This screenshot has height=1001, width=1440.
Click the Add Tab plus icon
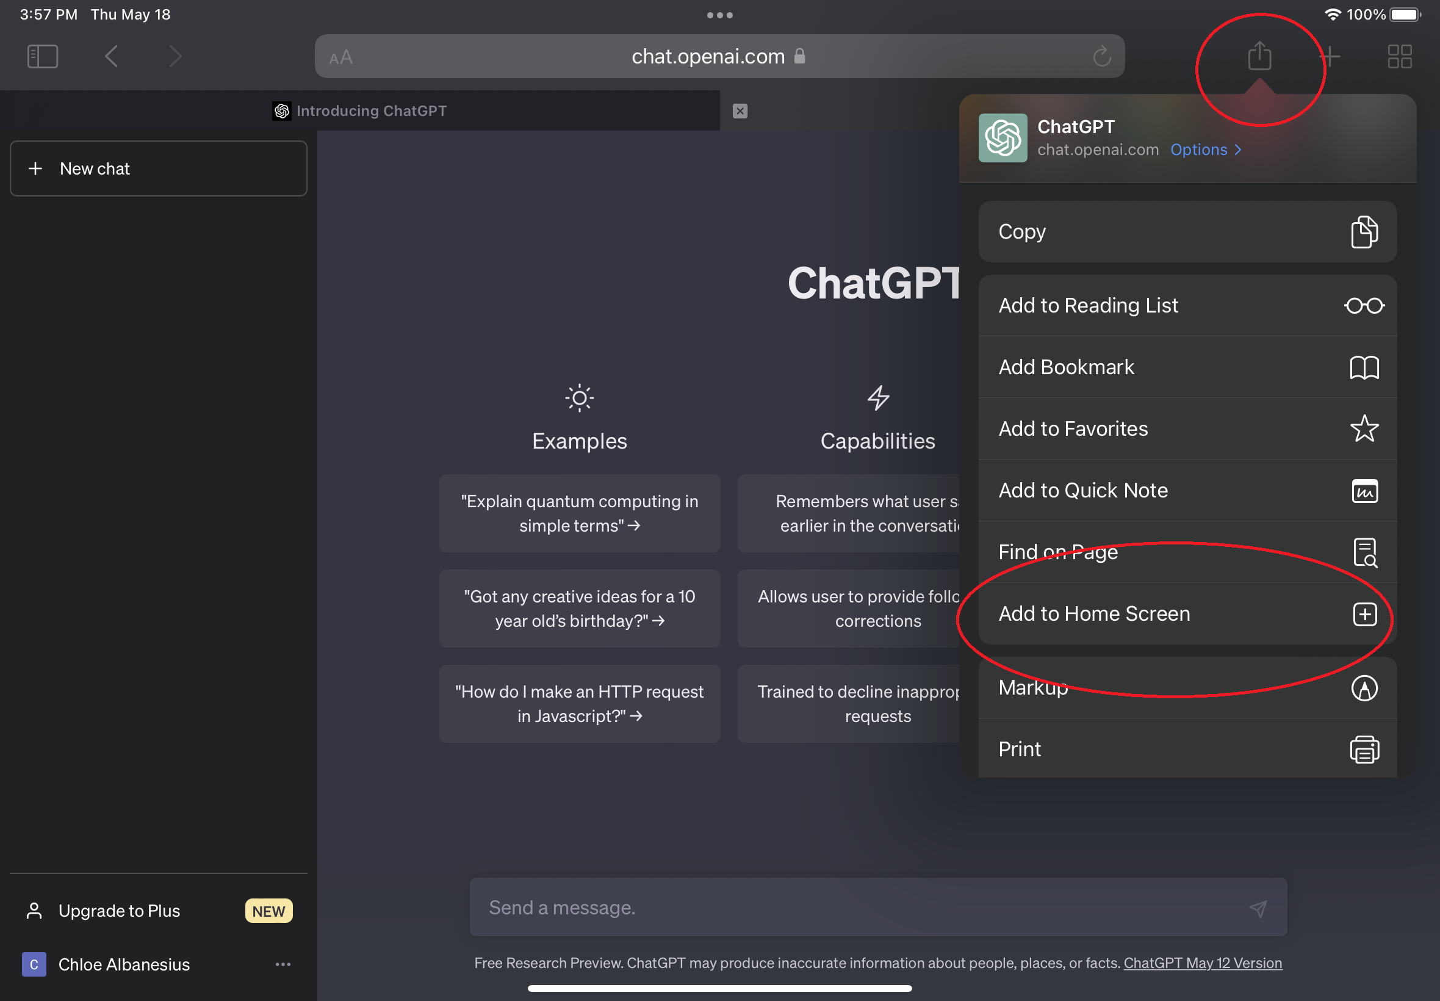pos(1330,57)
